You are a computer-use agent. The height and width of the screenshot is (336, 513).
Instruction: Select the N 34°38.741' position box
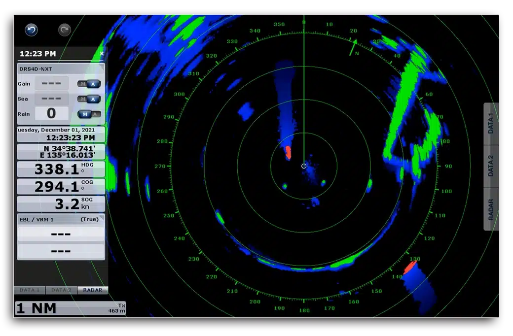coord(61,152)
